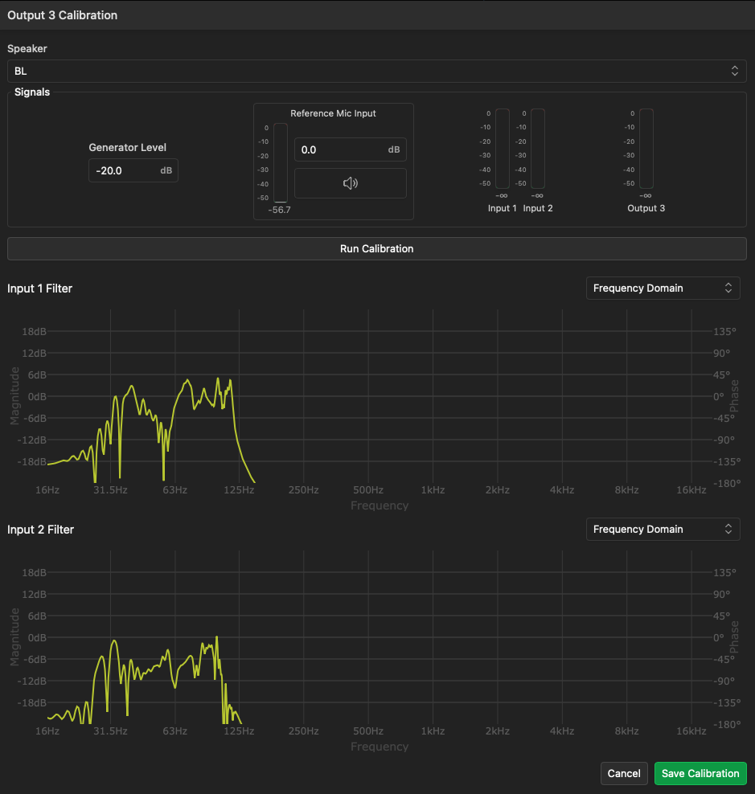The height and width of the screenshot is (794, 755).
Task: Click the Input 2 Filter heading
Action: coord(40,530)
